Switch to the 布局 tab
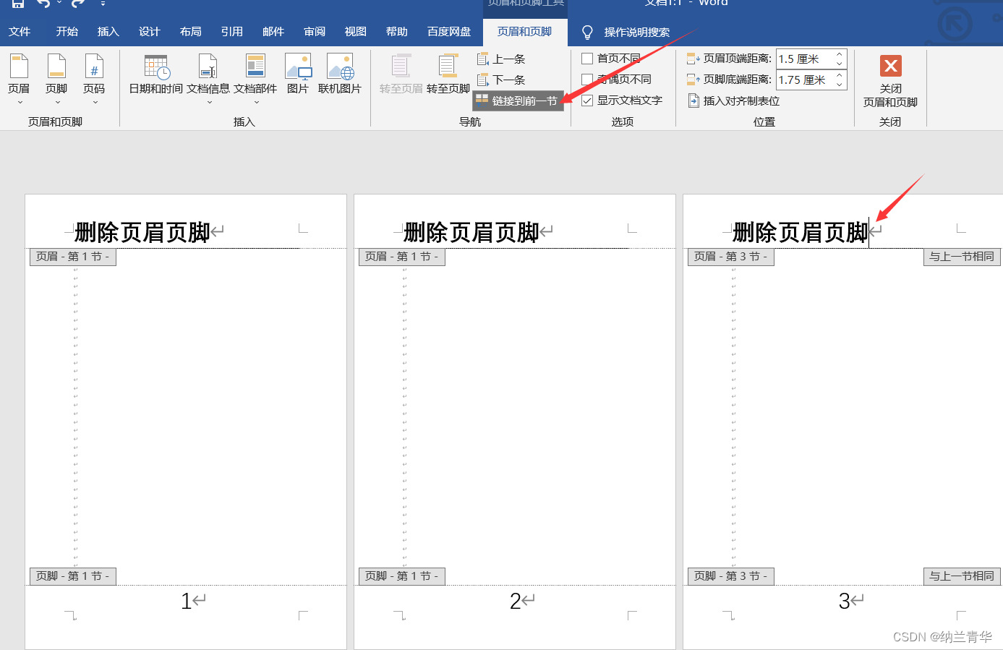The width and height of the screenshot is (1003, 650). click(x=191, y=32)
